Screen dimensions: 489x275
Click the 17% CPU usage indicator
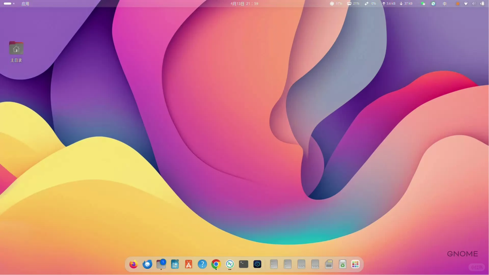pos(336,4)
